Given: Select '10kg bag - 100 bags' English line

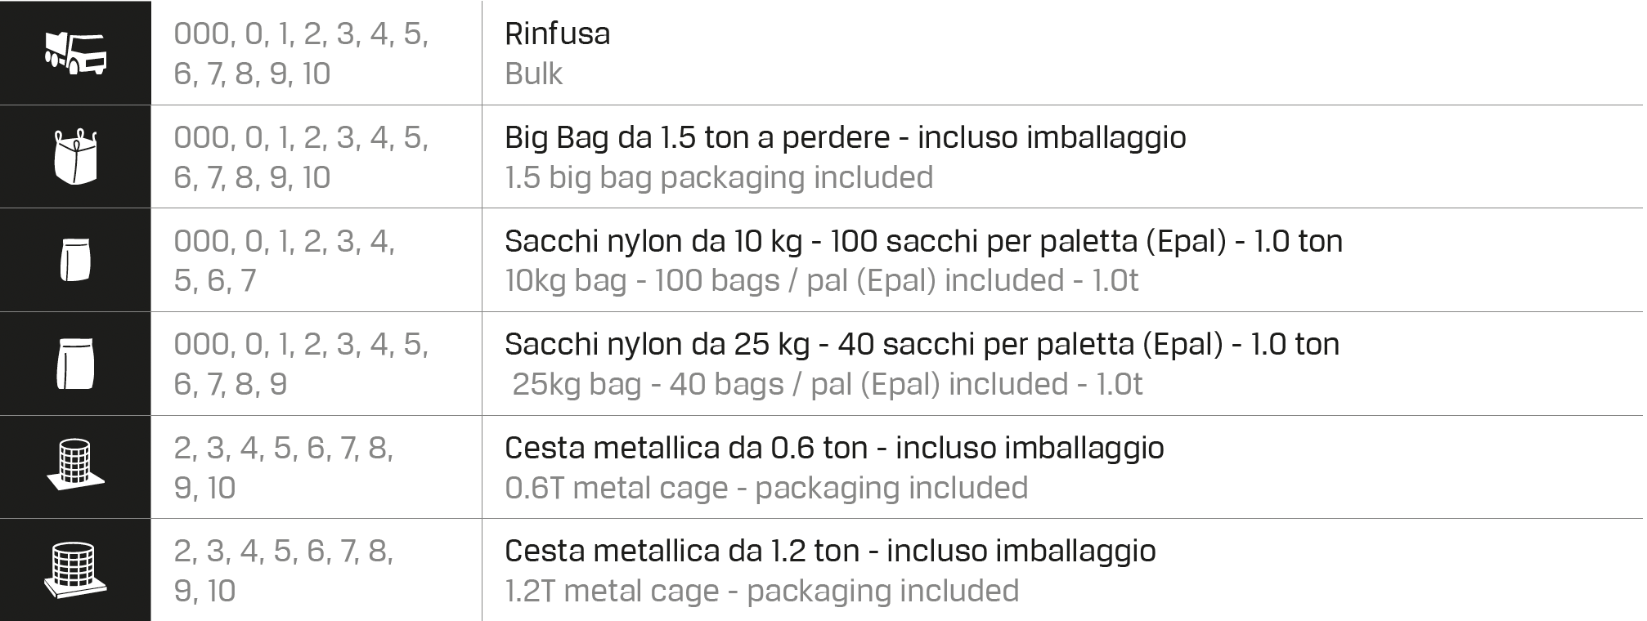Looking at the screenshot, I should tap(821, 280).
